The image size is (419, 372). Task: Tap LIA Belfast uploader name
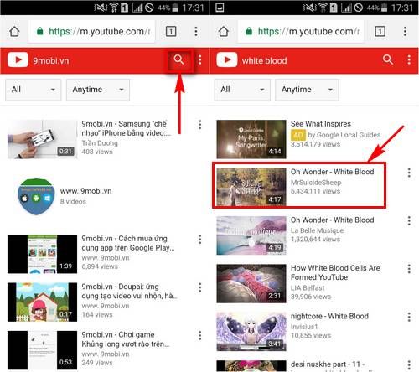(x=308, y=287)
